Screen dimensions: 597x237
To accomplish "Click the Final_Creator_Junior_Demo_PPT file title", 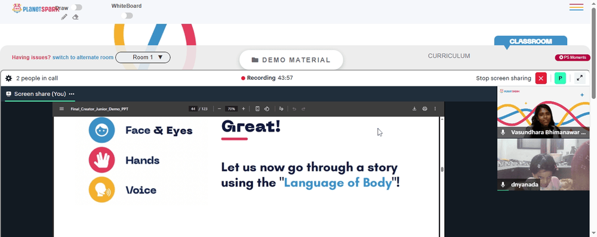I will (99, 109).
